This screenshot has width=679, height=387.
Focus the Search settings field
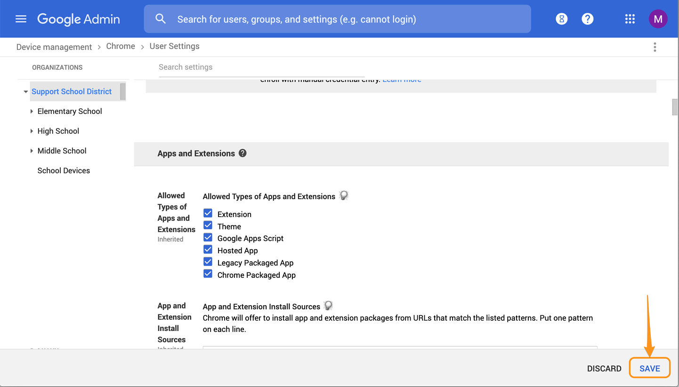[x=262, y=67]
